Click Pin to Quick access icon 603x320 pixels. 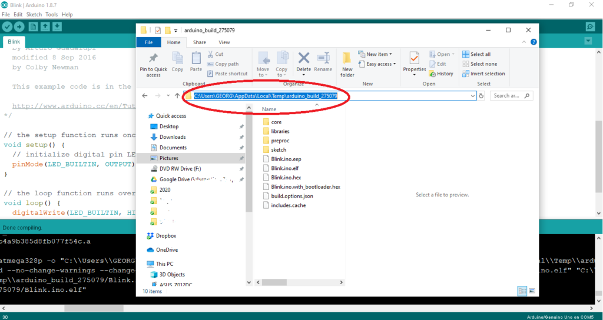153,64
